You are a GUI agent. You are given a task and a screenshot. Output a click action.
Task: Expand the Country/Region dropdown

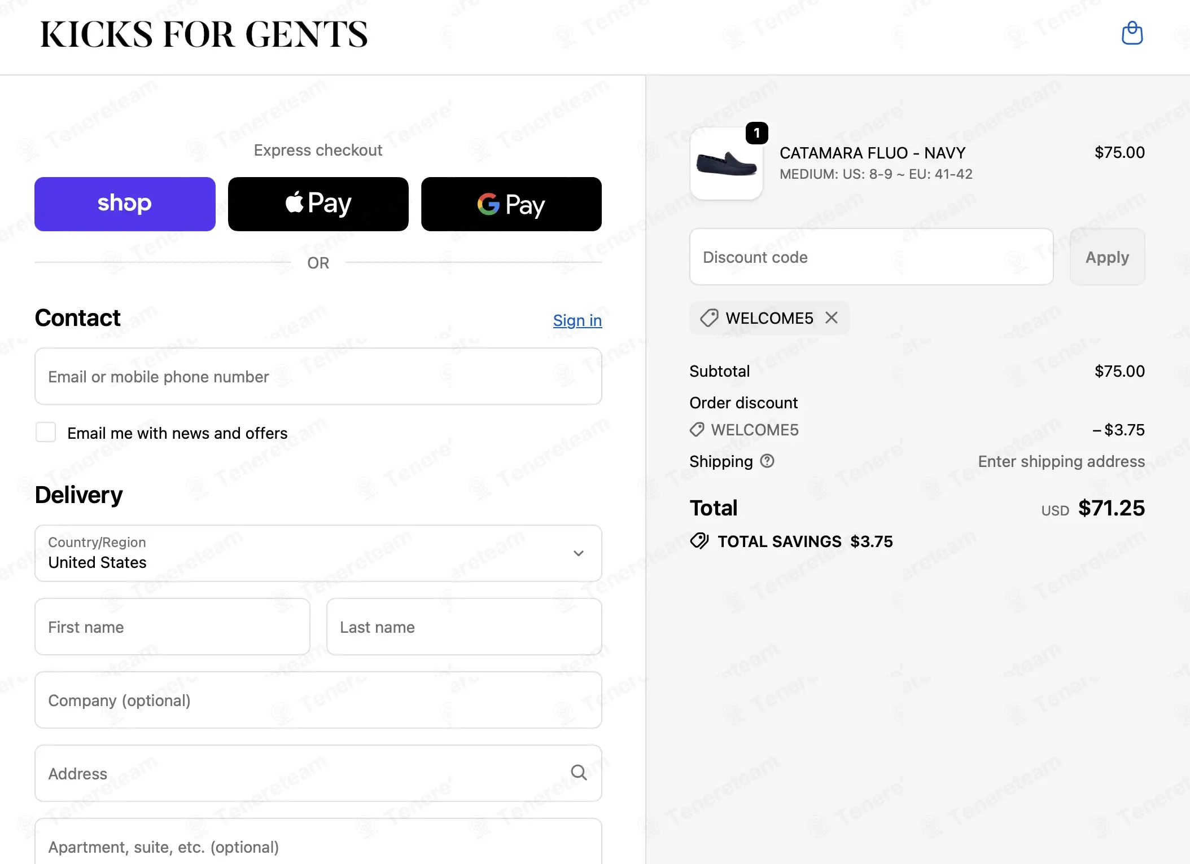[318, 553]
